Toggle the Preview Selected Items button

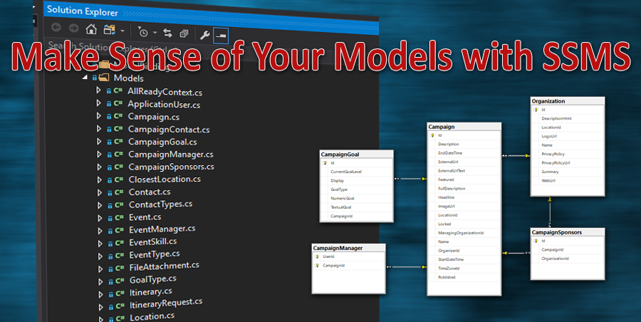click(221, 34)
